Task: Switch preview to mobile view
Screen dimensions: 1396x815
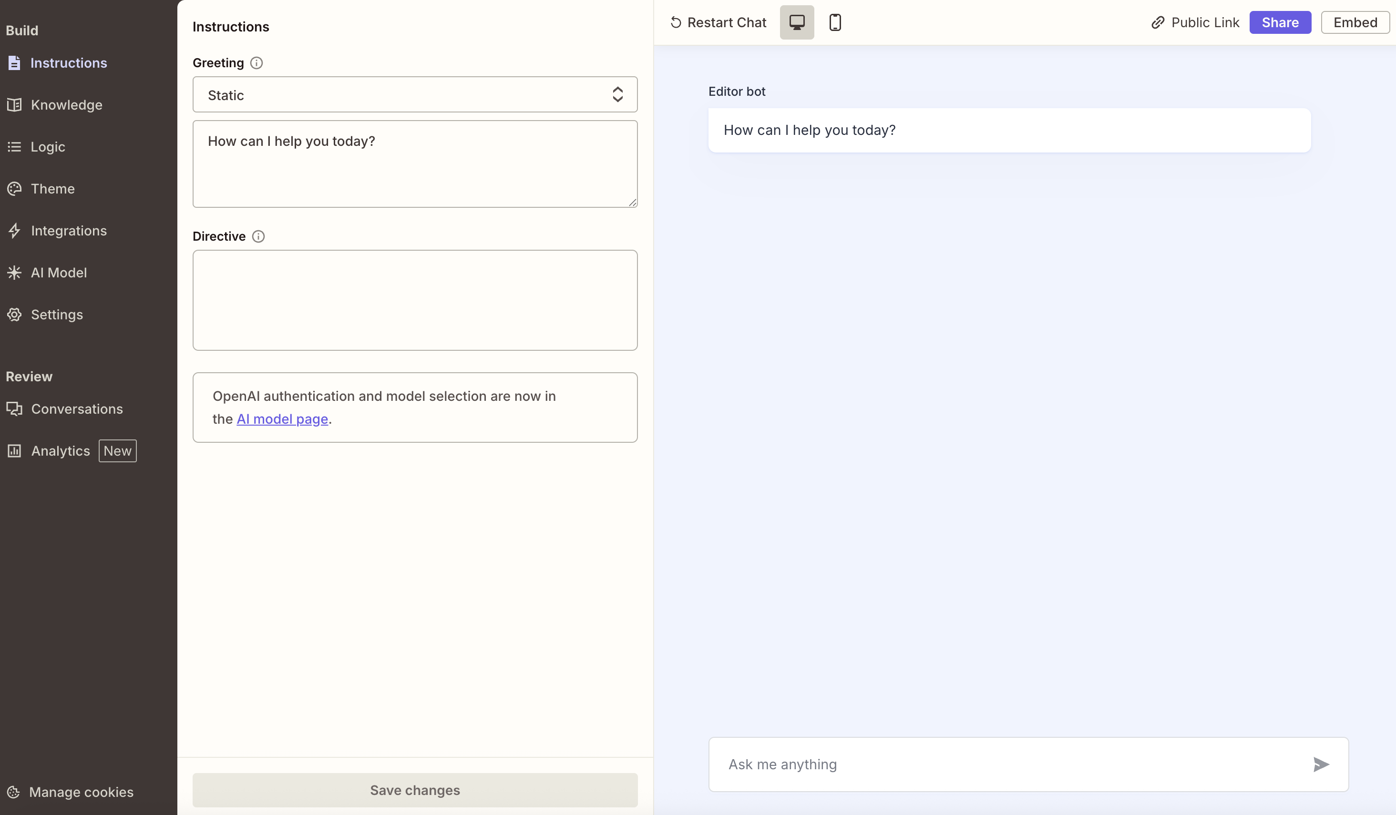Action: (x=835, y=22)
